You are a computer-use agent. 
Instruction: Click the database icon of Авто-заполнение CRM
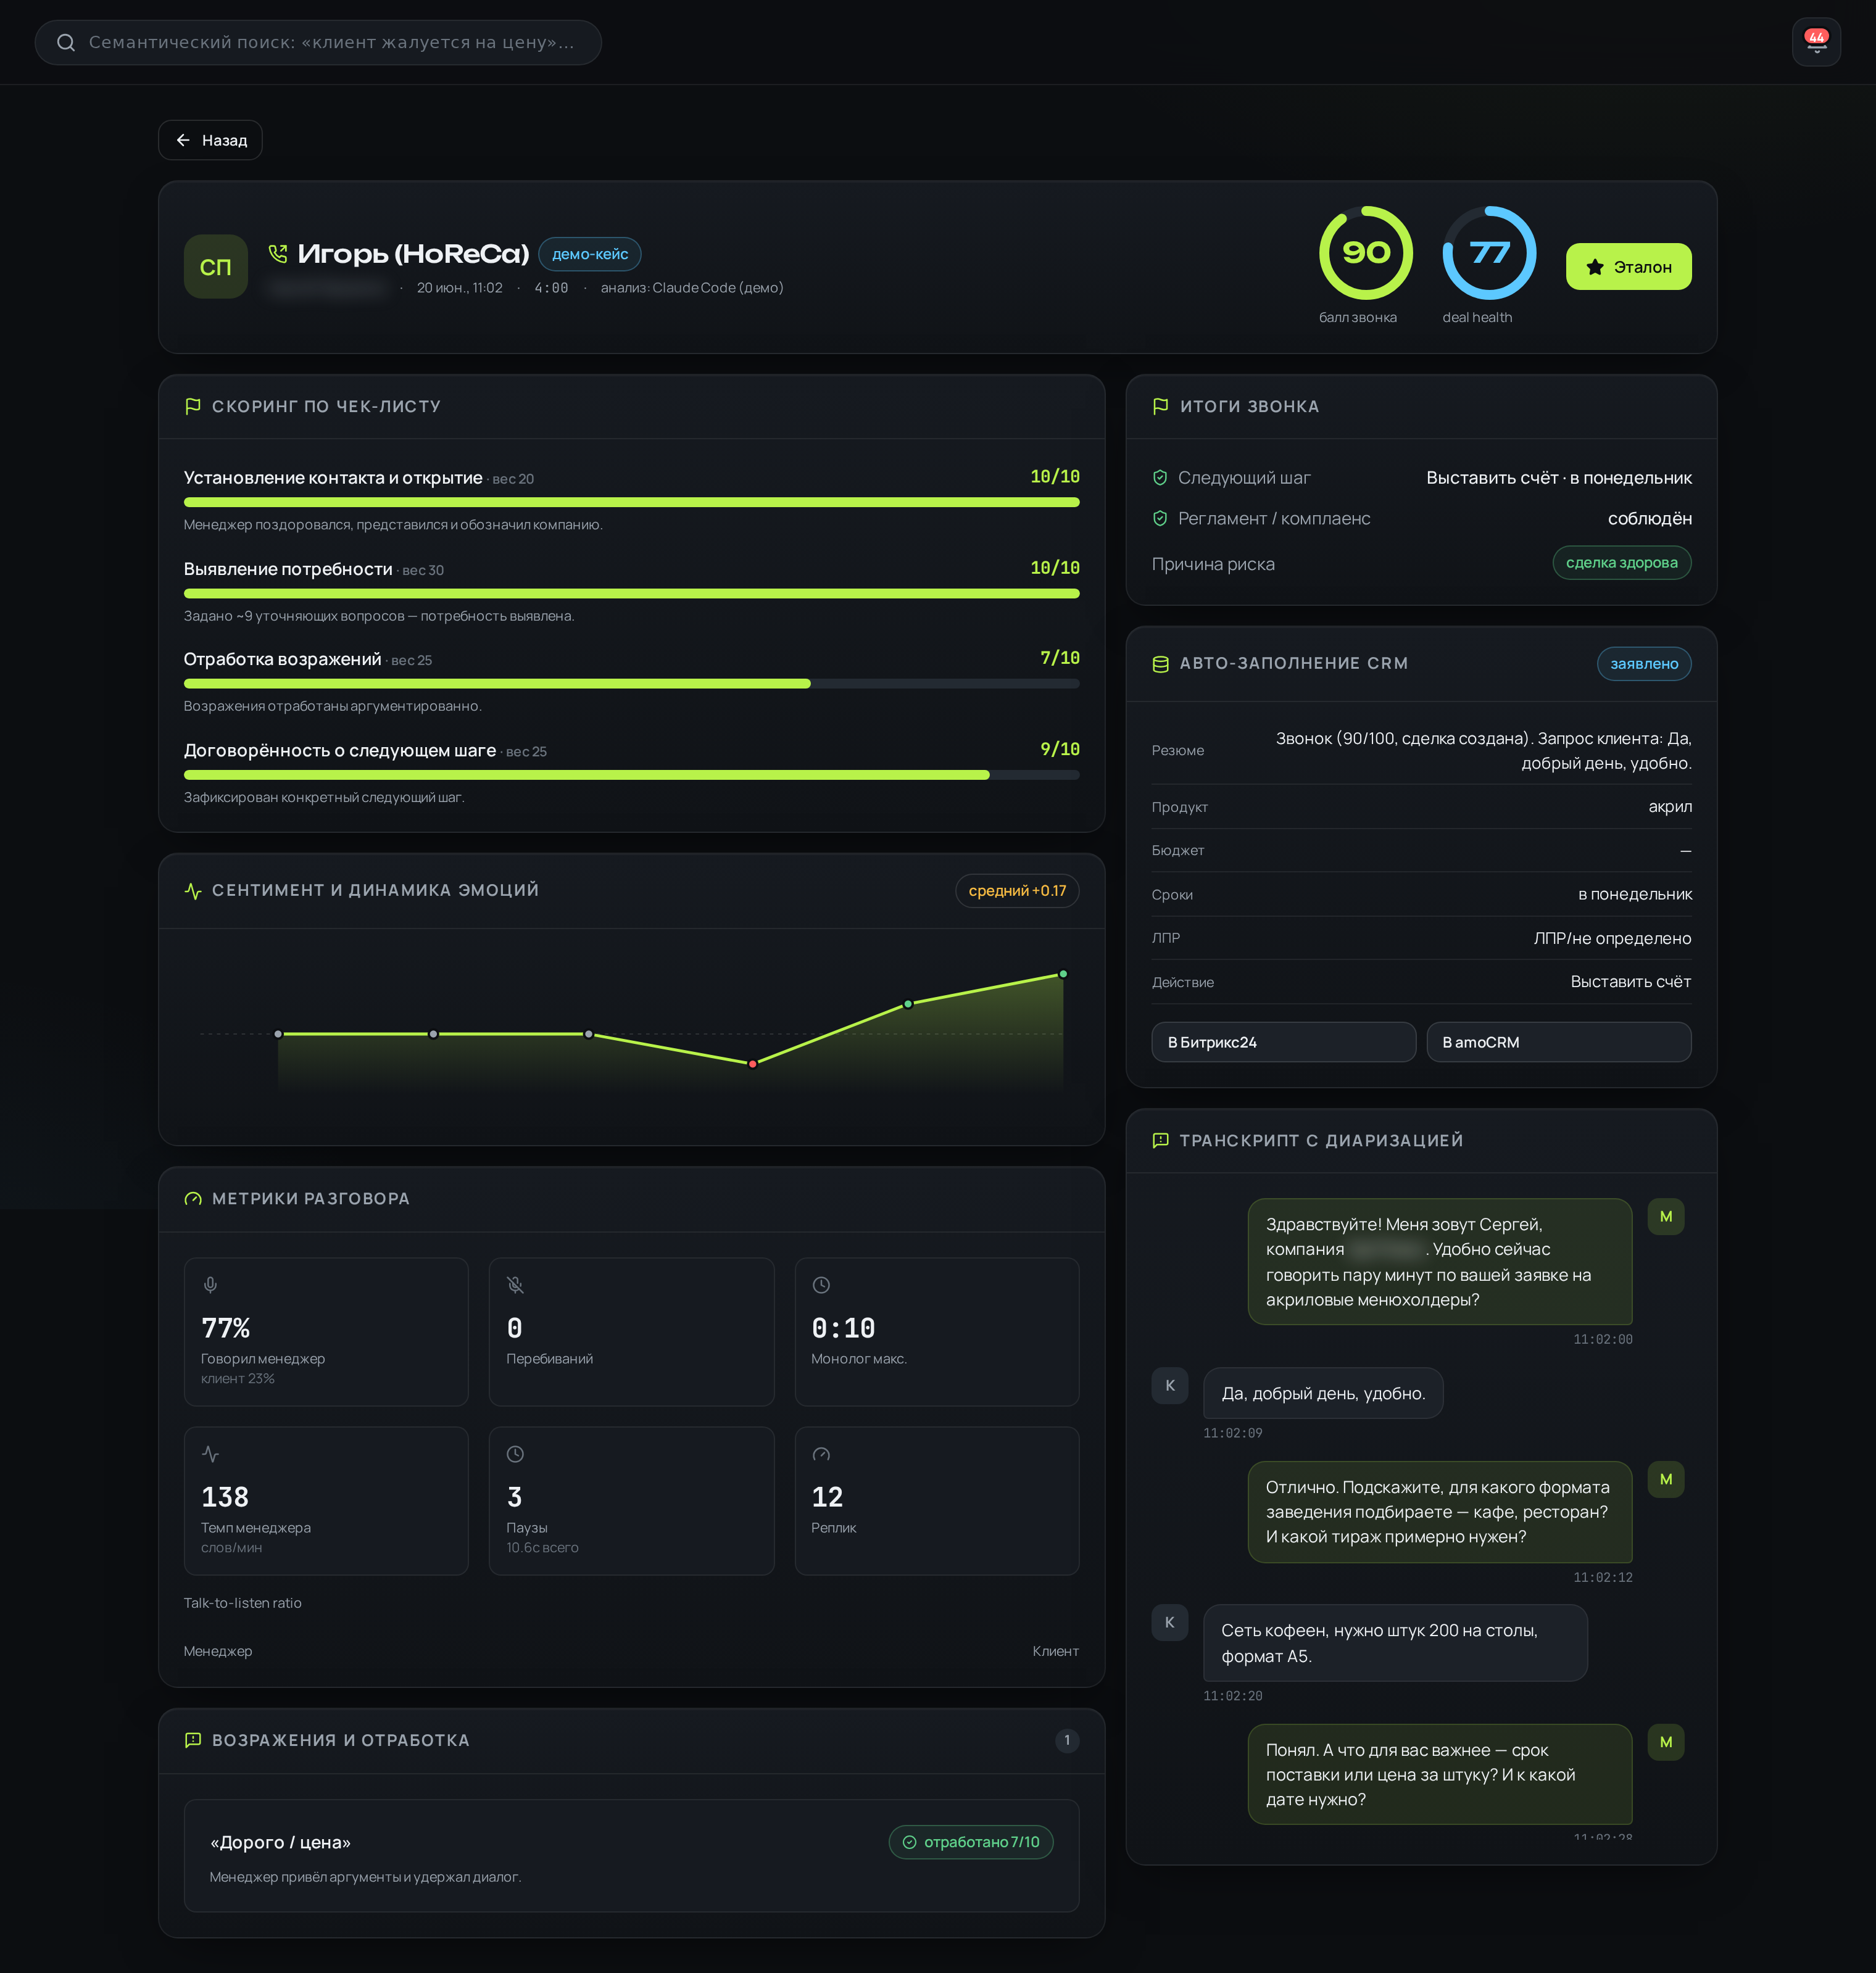pos(1160,664)
